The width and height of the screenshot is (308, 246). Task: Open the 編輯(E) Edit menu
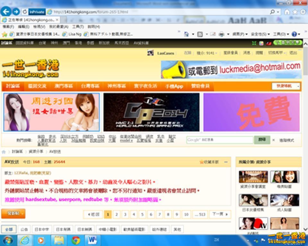coord(23,27)
